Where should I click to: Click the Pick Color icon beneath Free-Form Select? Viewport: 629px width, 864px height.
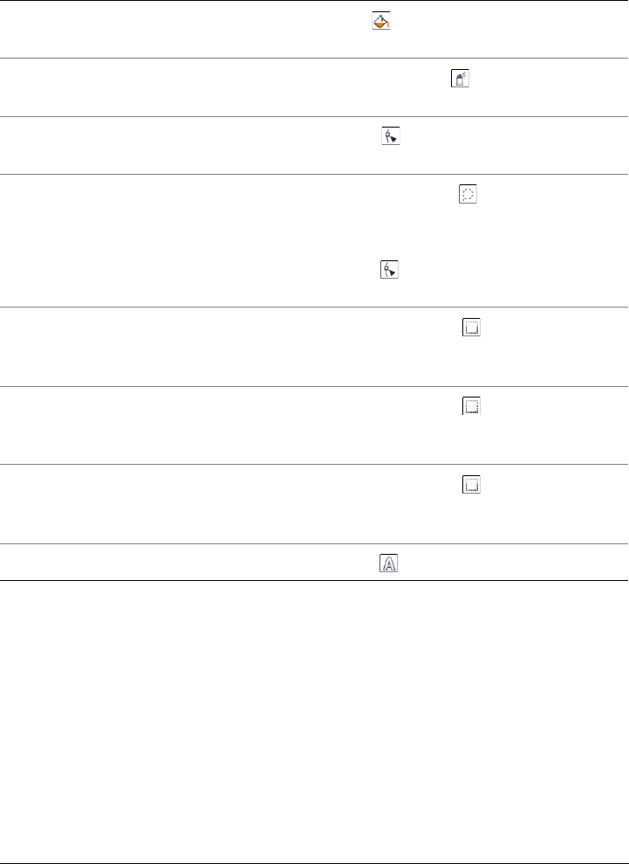[x=390, y=269]
